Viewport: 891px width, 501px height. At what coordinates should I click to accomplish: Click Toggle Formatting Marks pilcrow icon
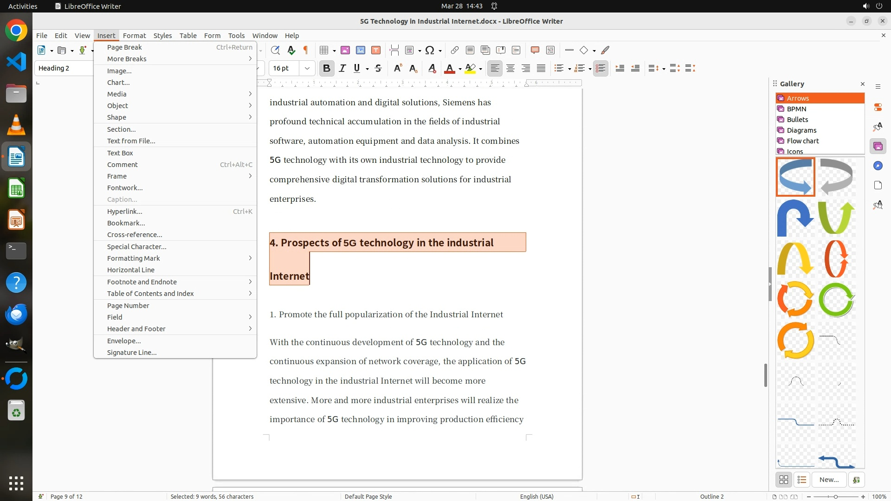pos(306,50)
